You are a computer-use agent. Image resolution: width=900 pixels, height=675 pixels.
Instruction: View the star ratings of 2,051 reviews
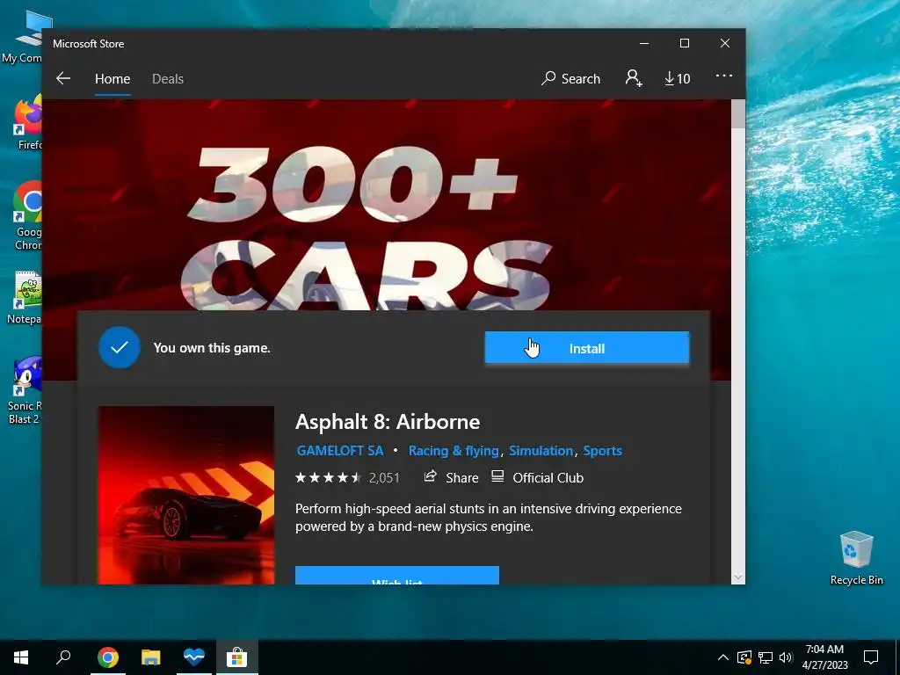[x=347, y=477]
